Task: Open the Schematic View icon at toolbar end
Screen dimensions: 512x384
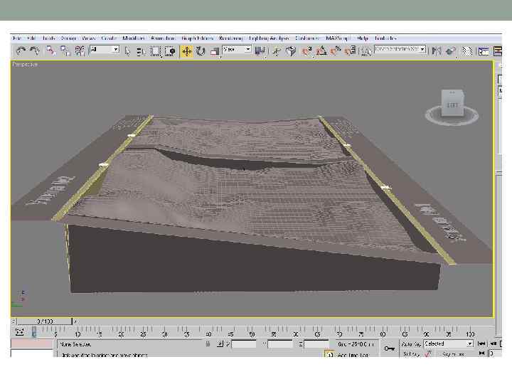Action: coord(498,51)
